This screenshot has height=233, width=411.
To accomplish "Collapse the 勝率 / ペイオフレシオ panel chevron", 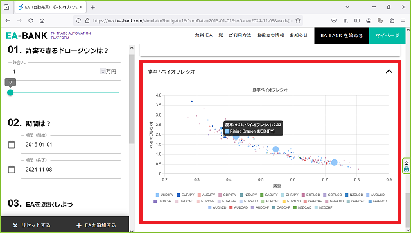I will click(x=389, y=72).
